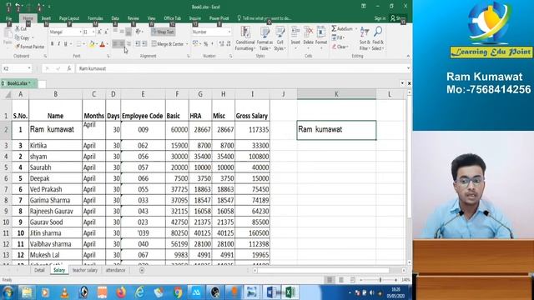Open Google Chrome from the taskbar
This screenshot has width=534, height=300.
click(x=178, y=292)
